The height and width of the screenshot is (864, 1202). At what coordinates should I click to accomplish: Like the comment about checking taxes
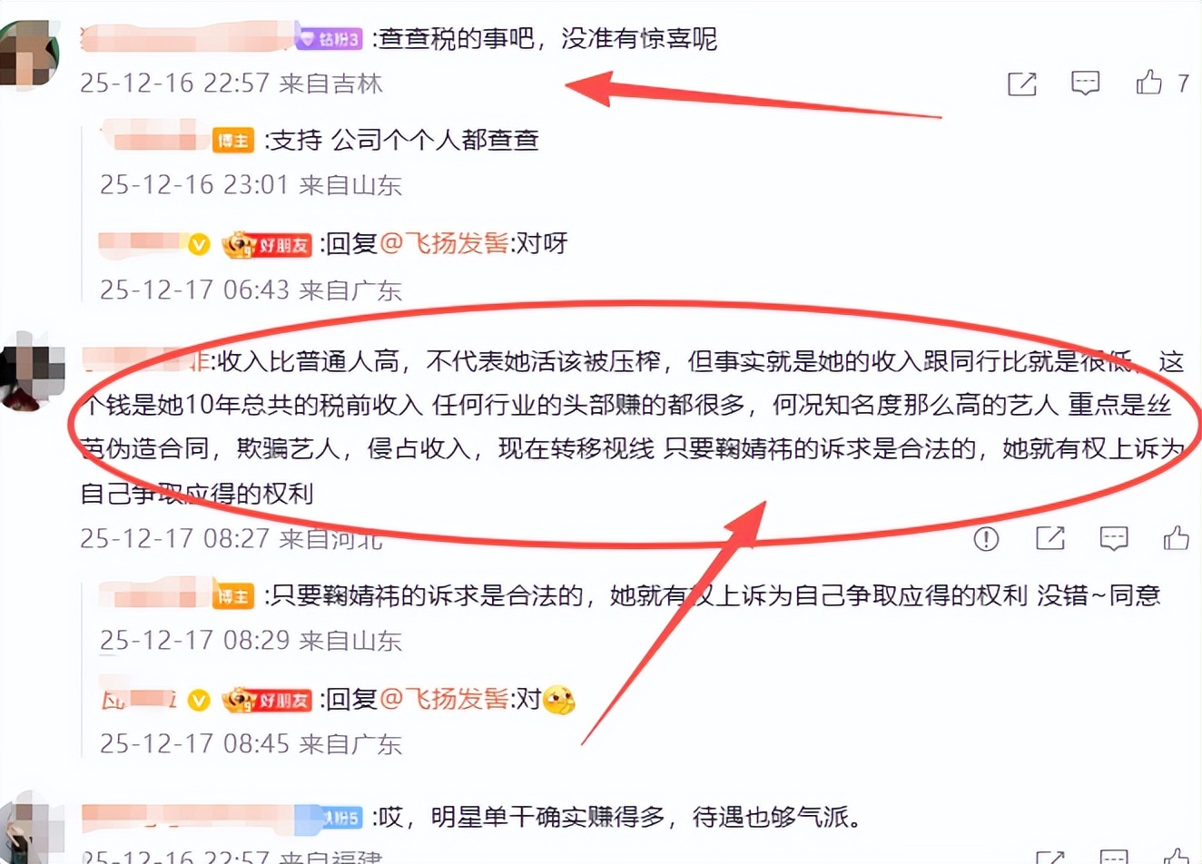click(1148, 83)
